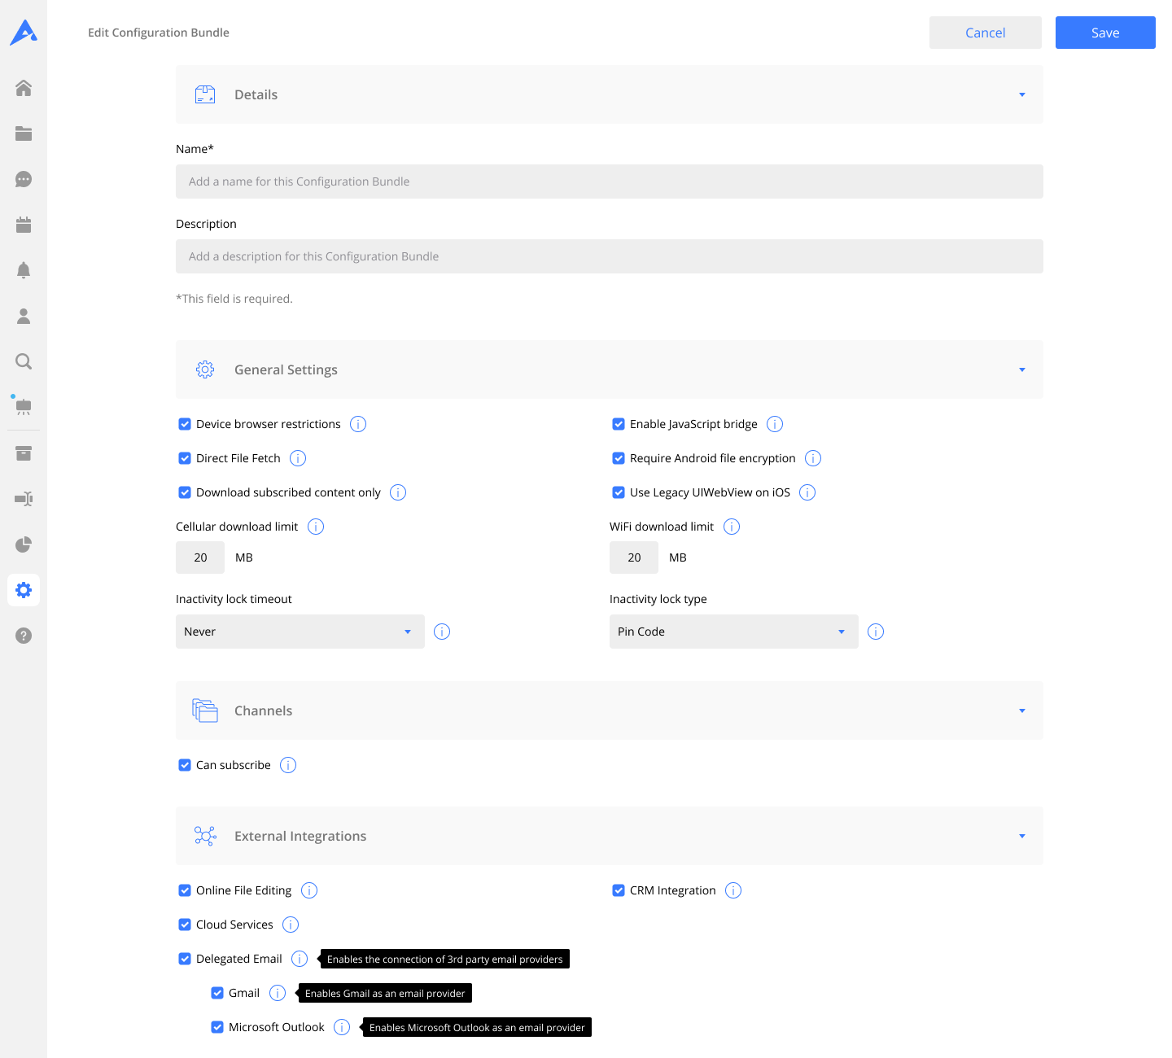Collapse the General Settings section
The height and width of the screenshot is (1058, 1172).
click(x=1022, y=369)
